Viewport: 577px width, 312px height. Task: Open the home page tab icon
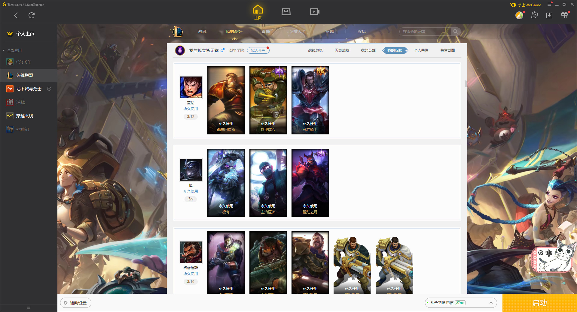click(x=258, y=12)
